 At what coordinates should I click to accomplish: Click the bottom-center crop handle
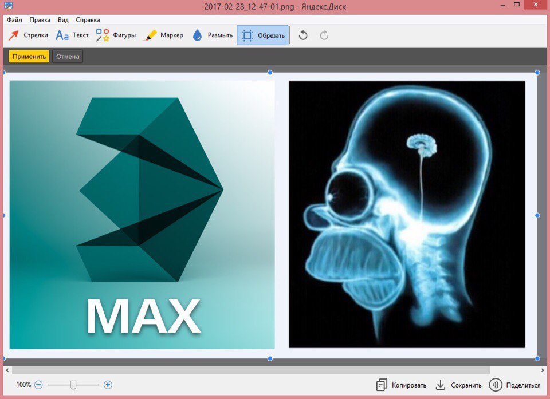[x=270, y=358]
